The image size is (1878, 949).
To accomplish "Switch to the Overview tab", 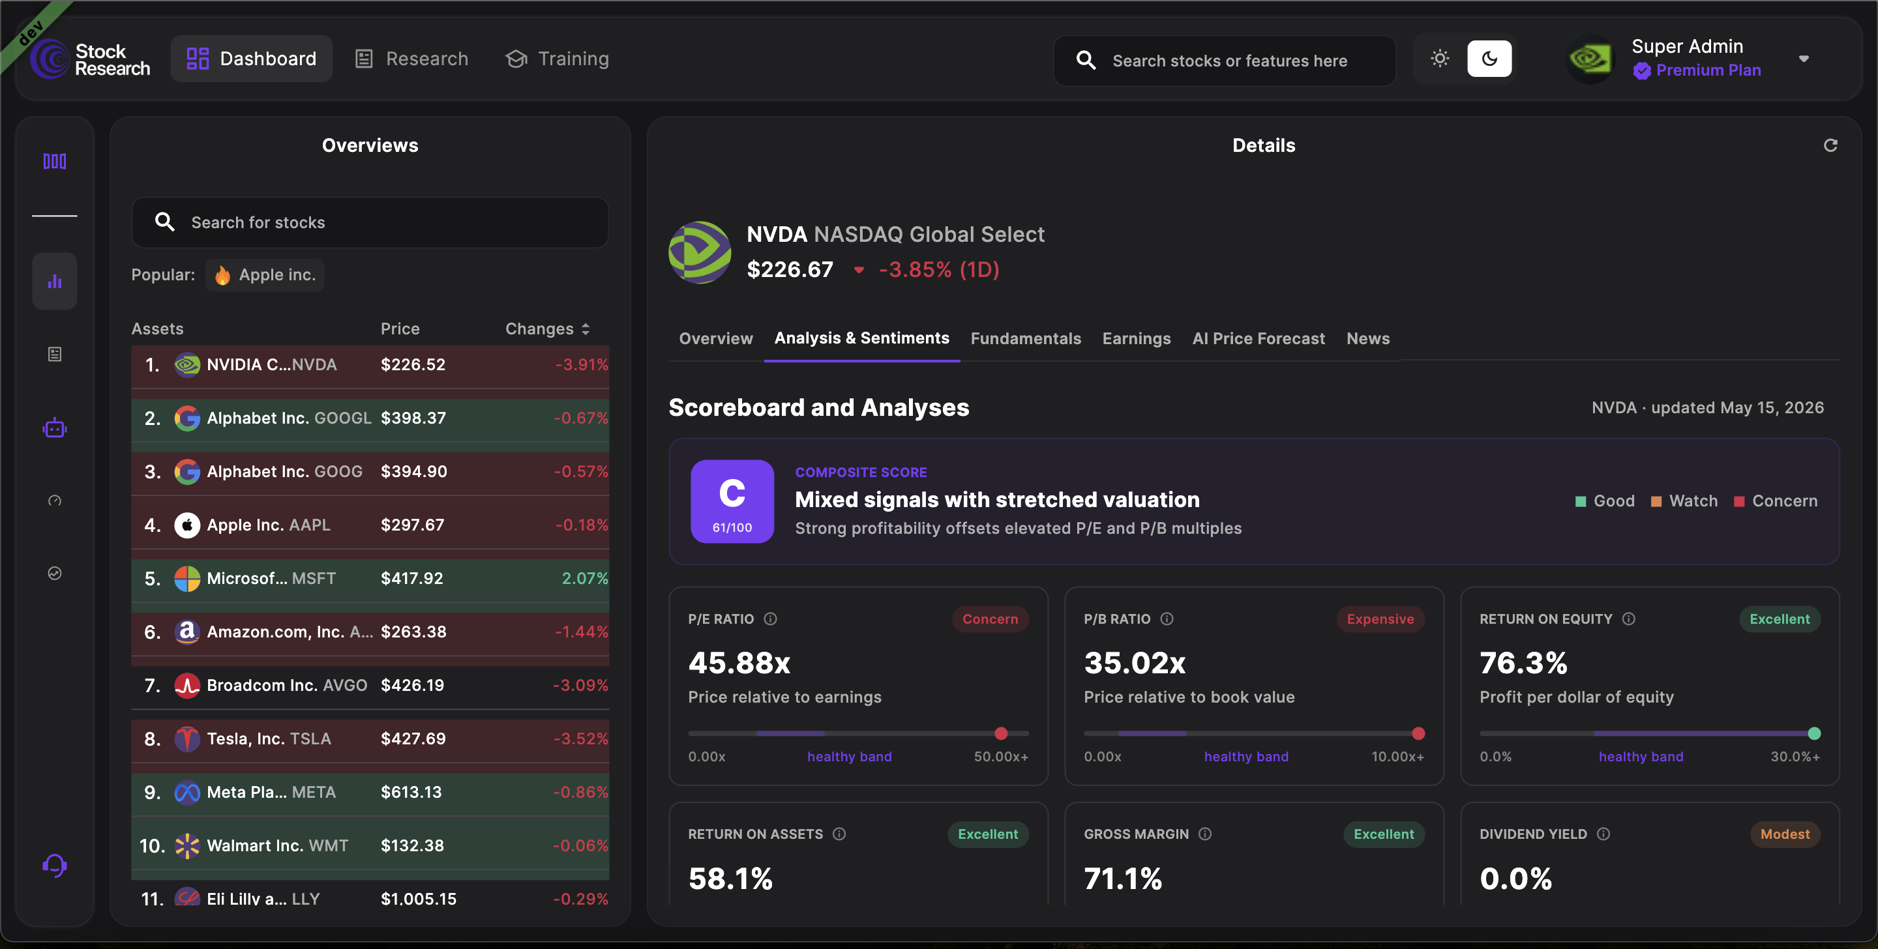I will [x=715, y=338].
